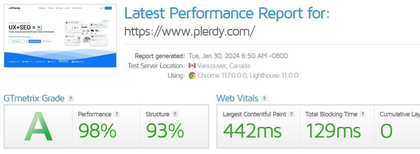420x154 pixels.
Task: Click the question mark next to Structure
Action: 175,114
